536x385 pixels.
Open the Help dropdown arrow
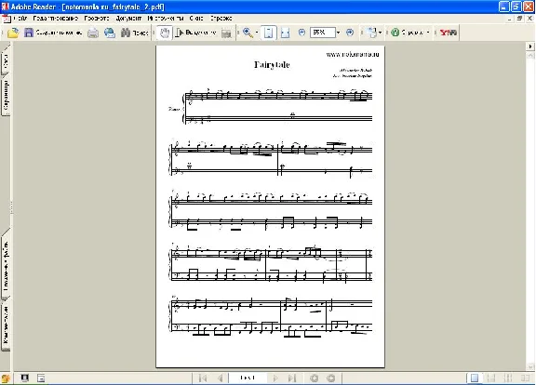click(428, 33)
